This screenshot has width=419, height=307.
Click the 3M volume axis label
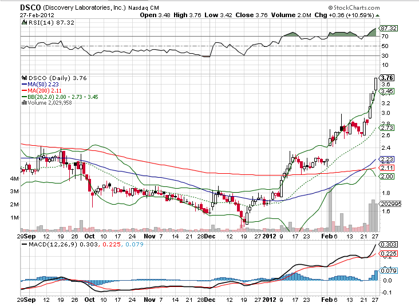(x=14, y=192)
